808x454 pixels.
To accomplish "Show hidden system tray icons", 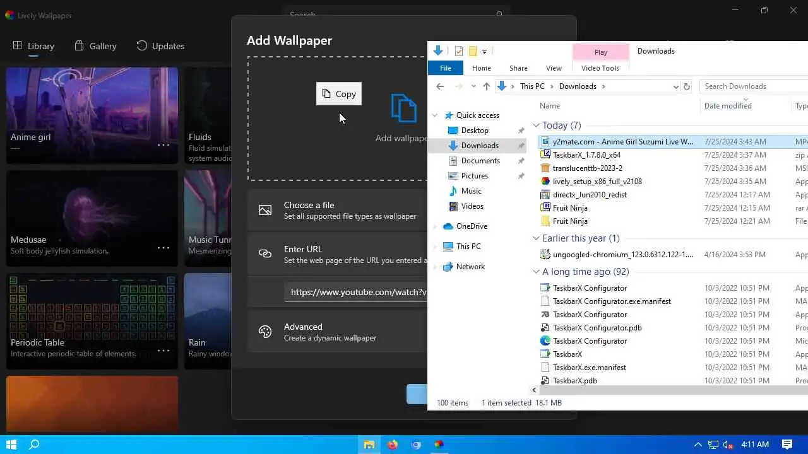I will click(698, 445).
